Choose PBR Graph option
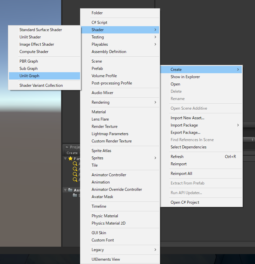 [44, 61]
